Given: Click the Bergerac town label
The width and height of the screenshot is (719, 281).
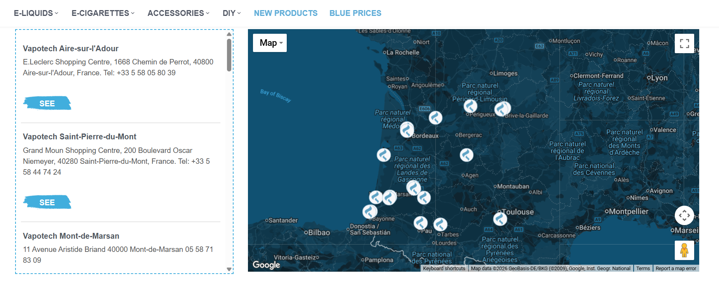Looking at the screenshot, I should 470,135.
